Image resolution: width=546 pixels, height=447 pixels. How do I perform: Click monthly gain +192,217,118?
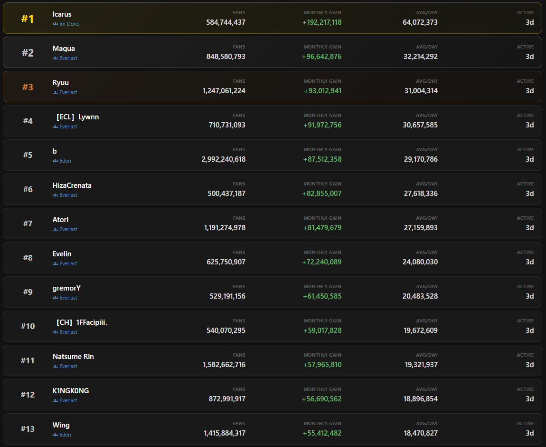(x=322, y=22)
